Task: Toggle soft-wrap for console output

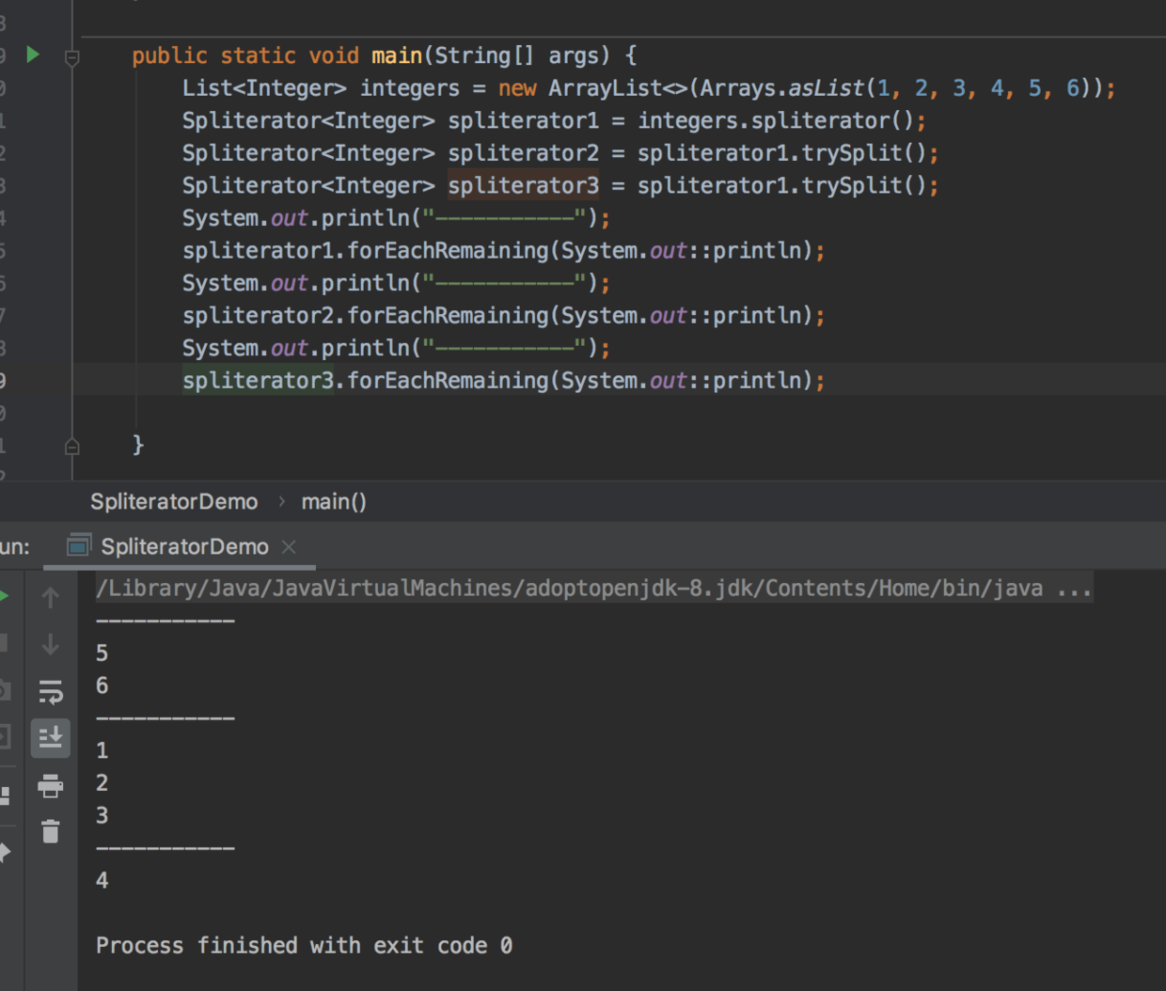Action: tap(50, 692)
